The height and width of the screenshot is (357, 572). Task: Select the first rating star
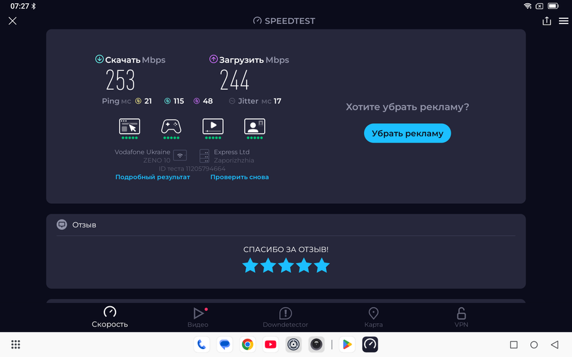point(250,265)
